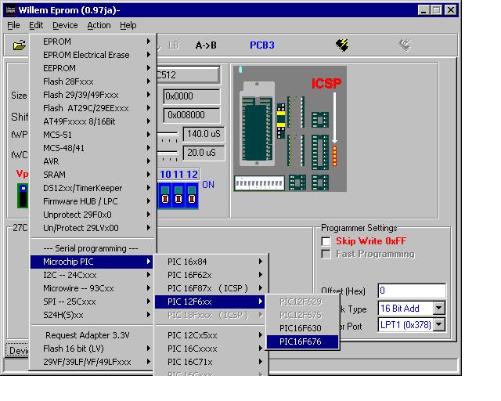Click the 0x0000 value field
Viewport: 501px width, 401px height.
[x=192, y=96]
